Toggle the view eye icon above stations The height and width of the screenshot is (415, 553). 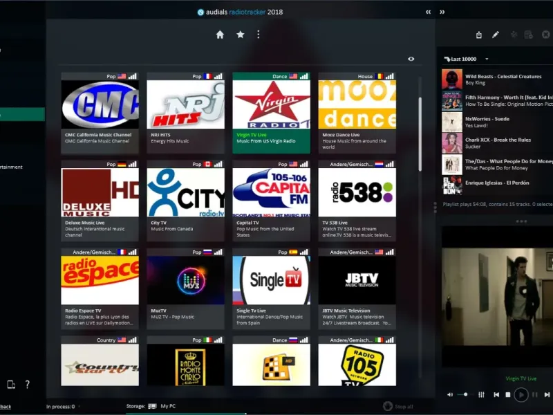pos(411,59)
